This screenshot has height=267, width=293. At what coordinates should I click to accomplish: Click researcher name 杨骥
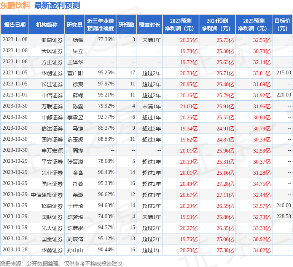(78, 40)
